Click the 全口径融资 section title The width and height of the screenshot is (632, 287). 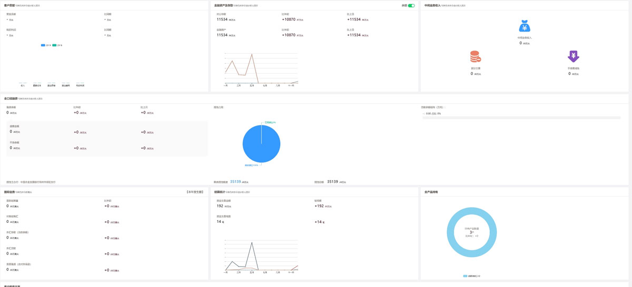pos(12,98)
